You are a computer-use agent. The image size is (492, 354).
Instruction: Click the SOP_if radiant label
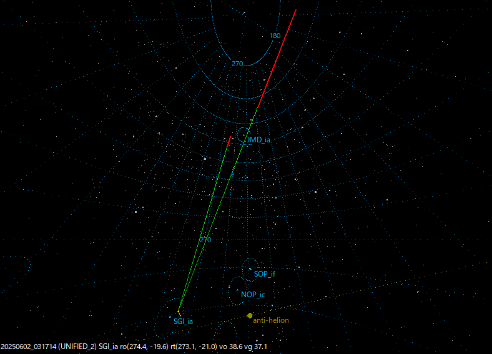(x=265, y=274)
